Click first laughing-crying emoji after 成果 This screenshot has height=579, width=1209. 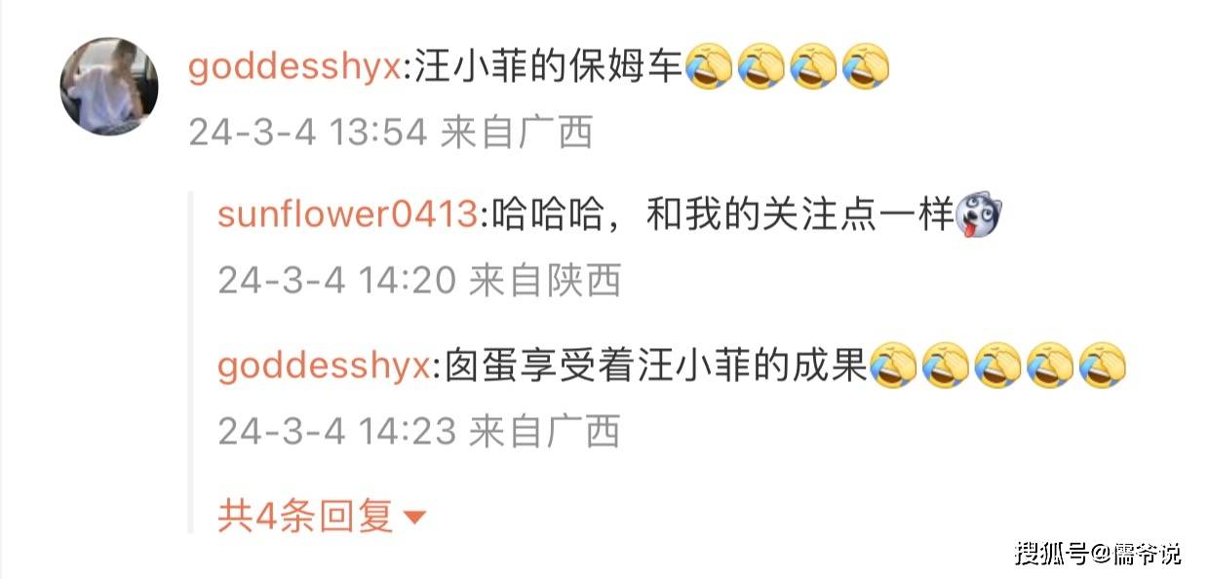[x=892, y=367]
